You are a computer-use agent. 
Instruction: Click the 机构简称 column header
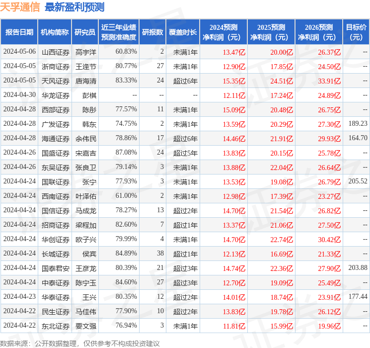55,32
